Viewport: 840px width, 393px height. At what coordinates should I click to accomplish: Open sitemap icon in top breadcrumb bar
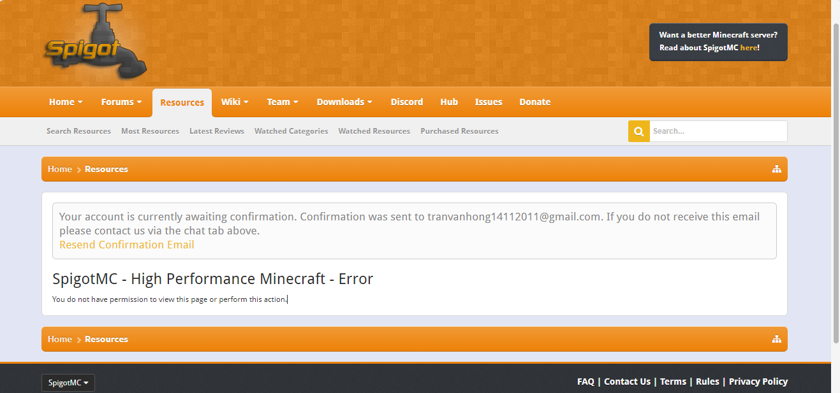coord(776,169)
